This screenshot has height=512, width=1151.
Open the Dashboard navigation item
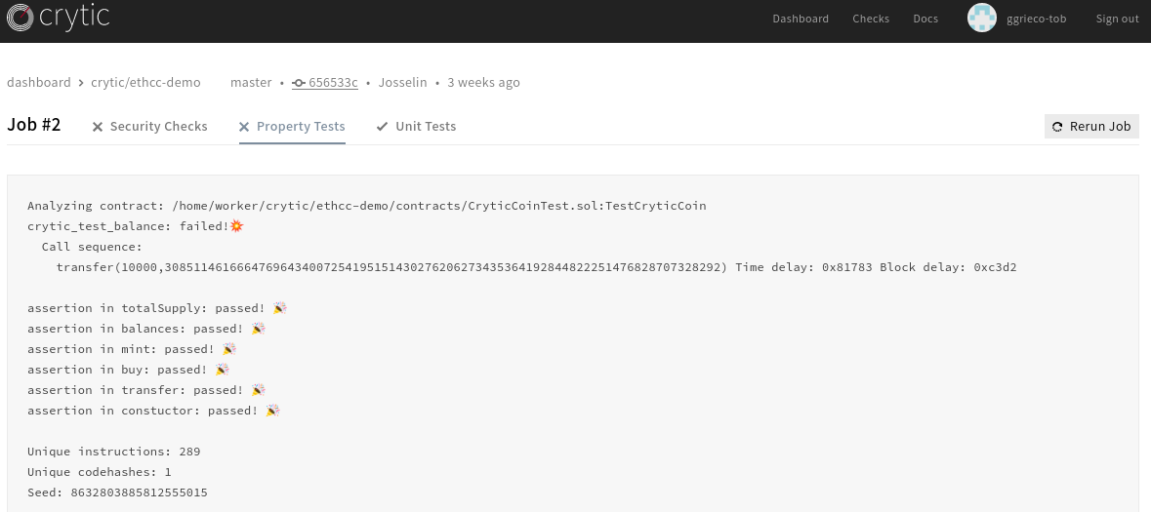click(x=801, y=19)
